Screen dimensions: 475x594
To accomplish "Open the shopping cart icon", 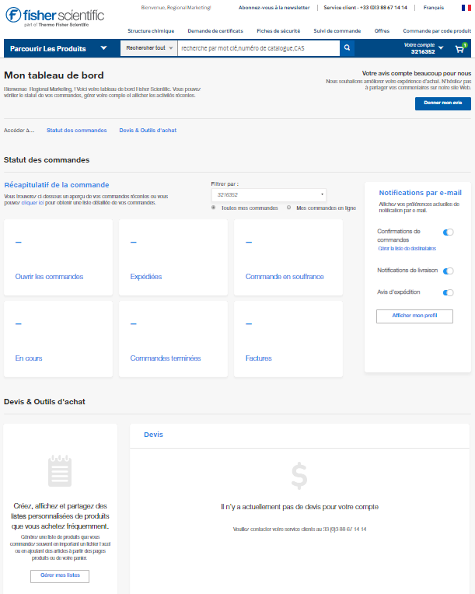I will pyautogui.click(x=459, y=48).
